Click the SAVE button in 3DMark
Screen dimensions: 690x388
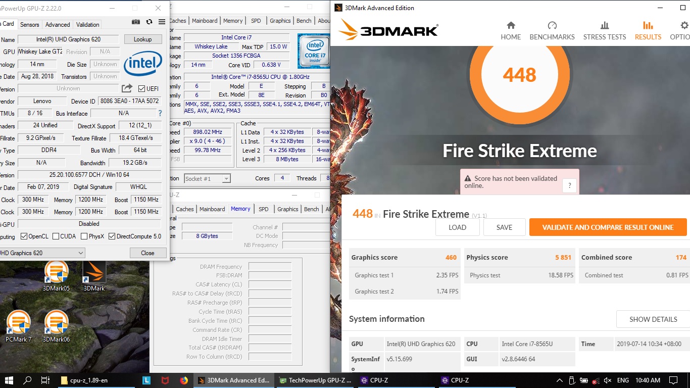504,227
